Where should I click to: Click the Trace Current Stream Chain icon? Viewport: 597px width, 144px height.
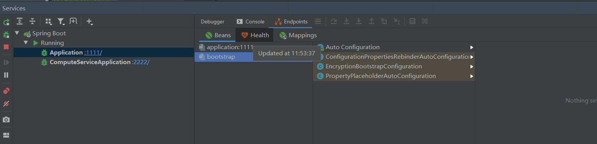pos(425,22)
